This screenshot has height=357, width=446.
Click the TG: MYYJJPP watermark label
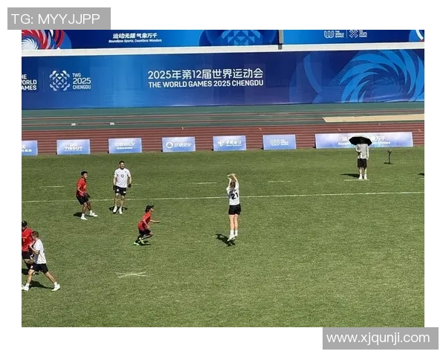pyautogui.click(x=59, y=19)
